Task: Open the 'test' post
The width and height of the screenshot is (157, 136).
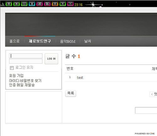Action: [80, 78]
